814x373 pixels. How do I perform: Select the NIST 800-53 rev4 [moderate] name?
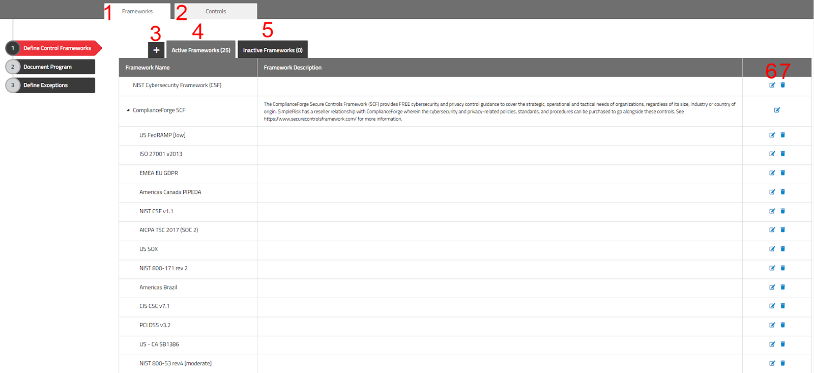point(176,363)
